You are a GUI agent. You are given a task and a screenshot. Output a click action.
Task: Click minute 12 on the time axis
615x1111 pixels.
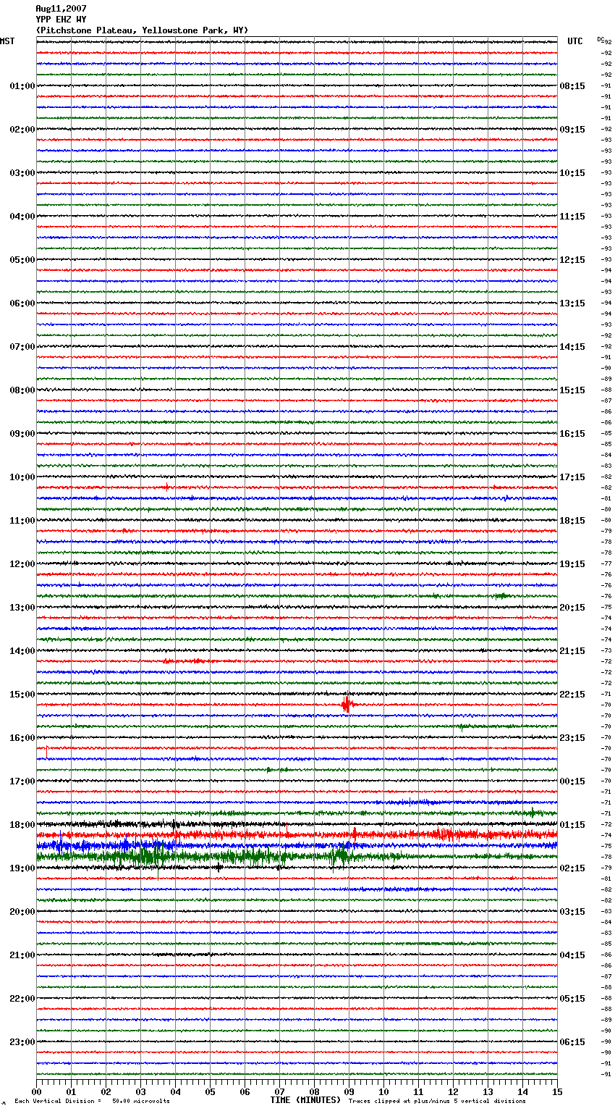pyautogui.click(x=454, y=1091)
